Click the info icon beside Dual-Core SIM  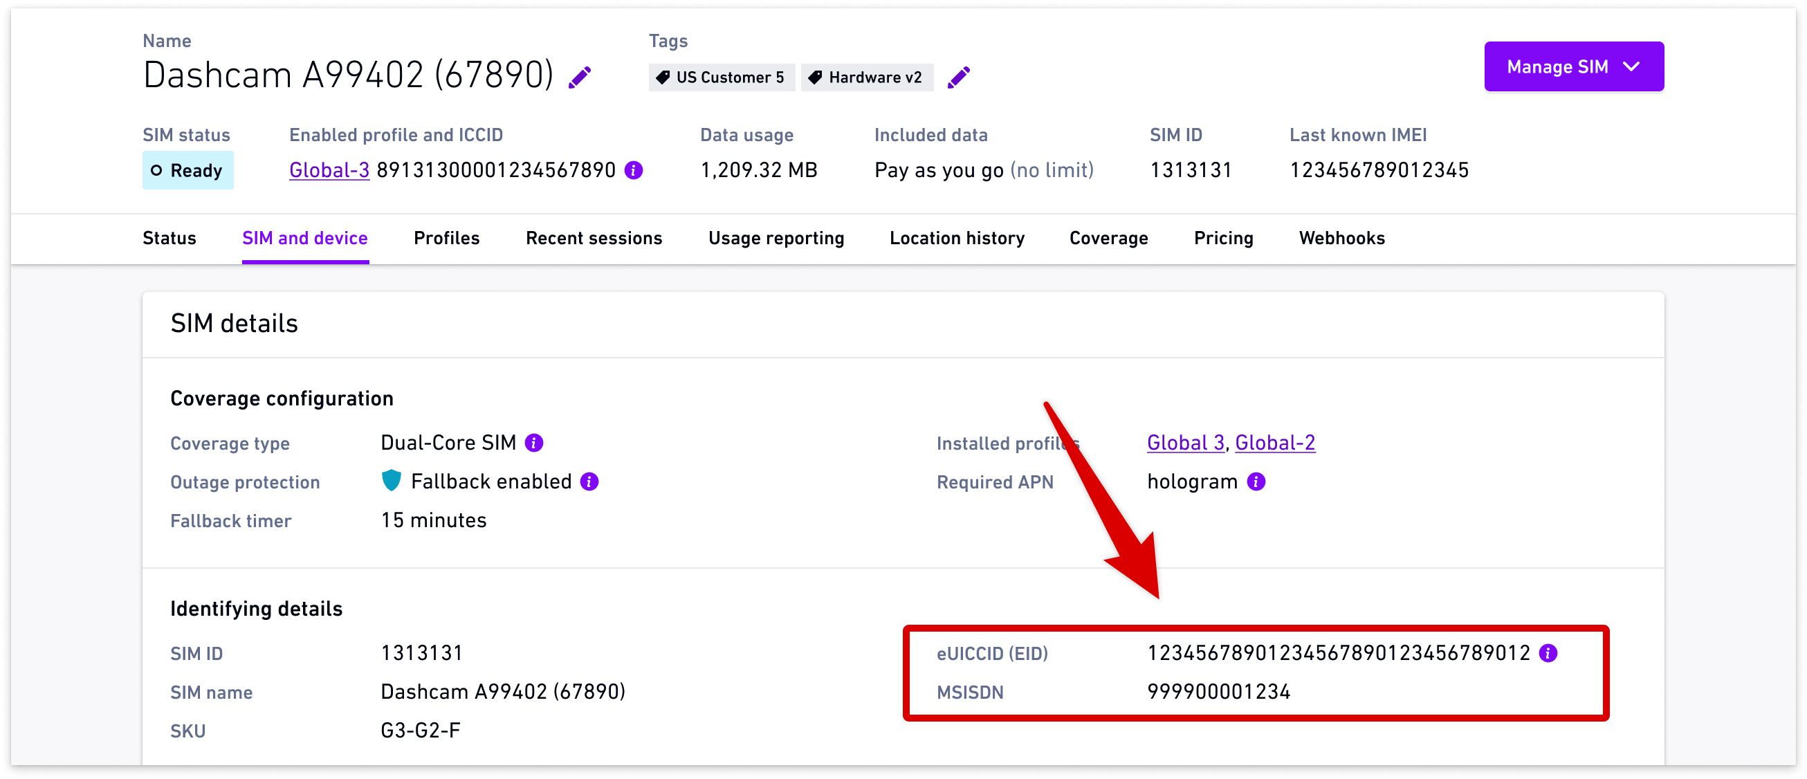(534, 443)
